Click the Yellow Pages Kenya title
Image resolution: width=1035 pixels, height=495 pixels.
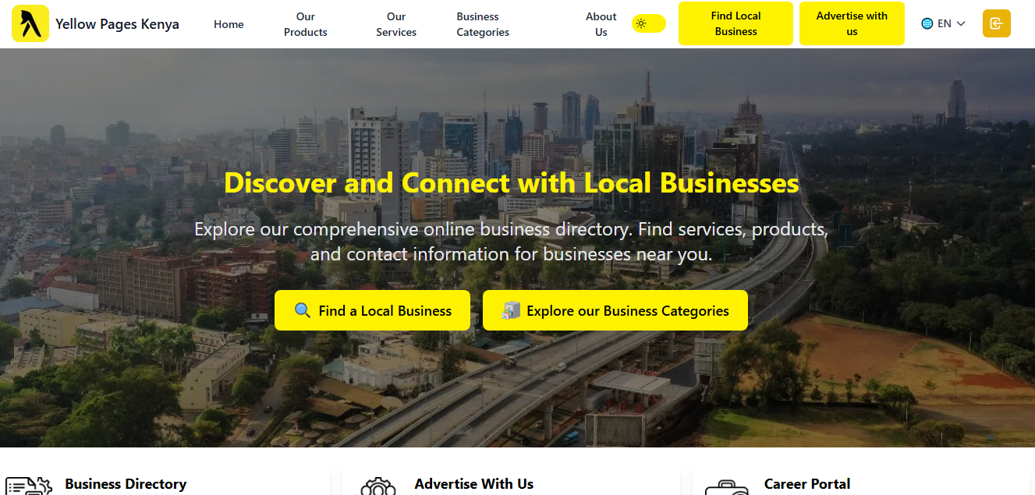(117, 23)
